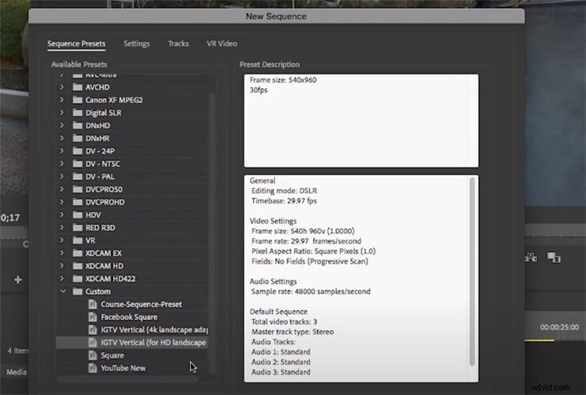The width and height of the screenshot is (586, 395).
Task: Select the DVCPROHD folder icon
Action: (77, 202)
